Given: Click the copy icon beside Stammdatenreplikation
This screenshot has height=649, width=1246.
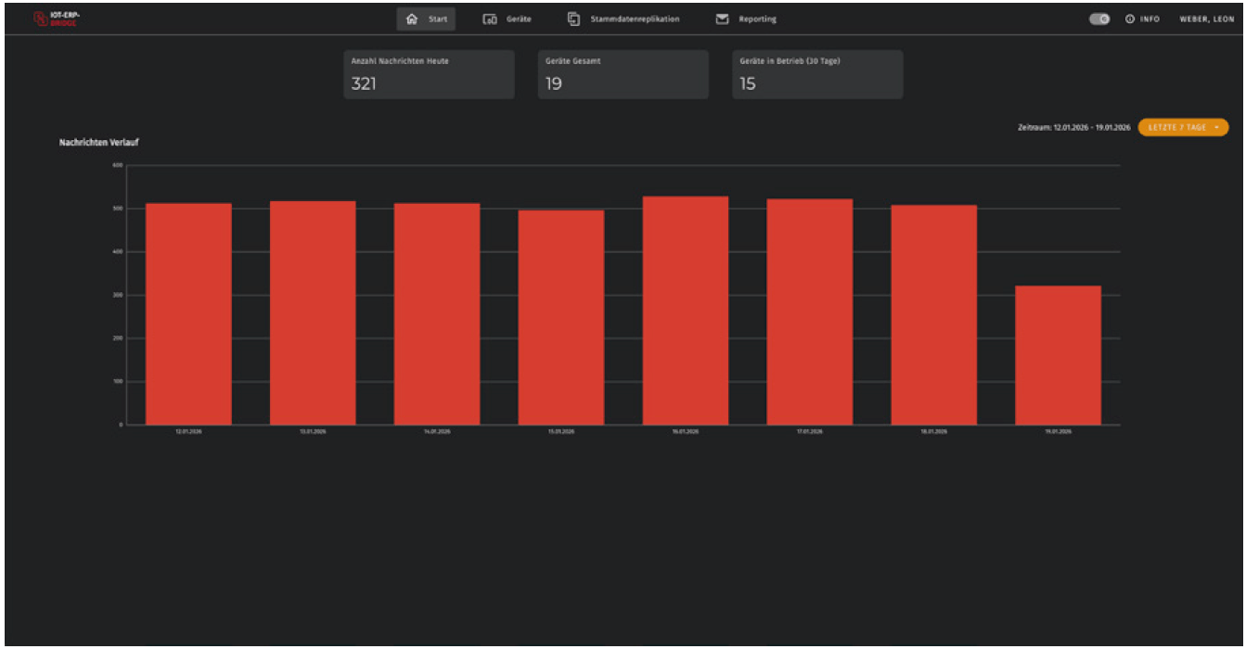Looking at the screenshot, I should click(x=574, y=19).
